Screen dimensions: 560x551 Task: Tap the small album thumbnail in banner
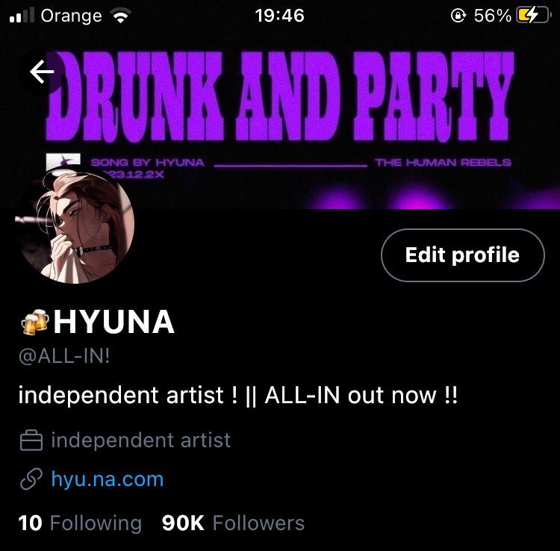click(x=63, y=160)
